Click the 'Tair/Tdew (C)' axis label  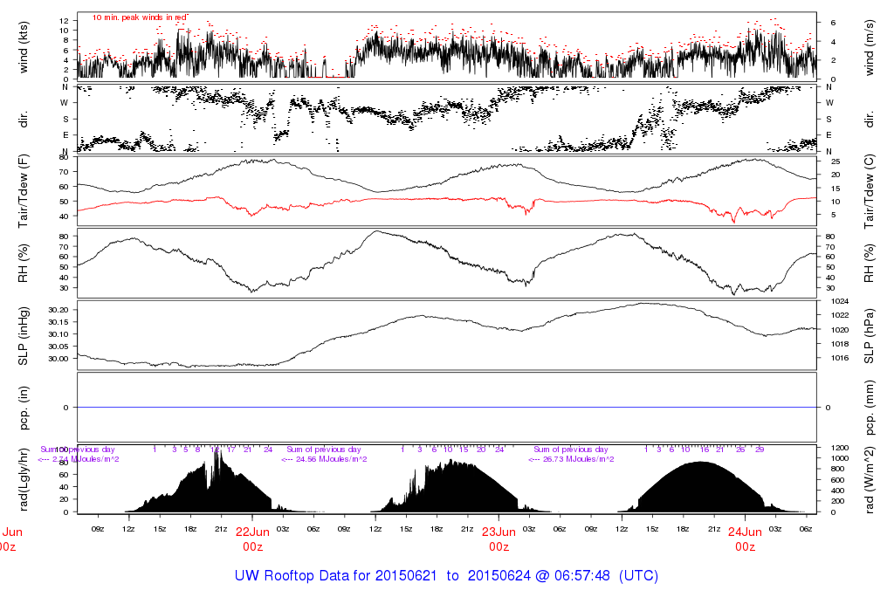point(869,191)
